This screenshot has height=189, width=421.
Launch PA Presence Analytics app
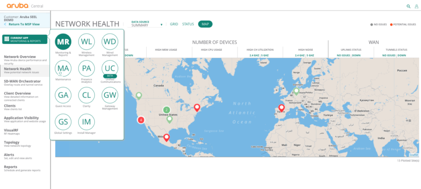(x=87, y=68)
